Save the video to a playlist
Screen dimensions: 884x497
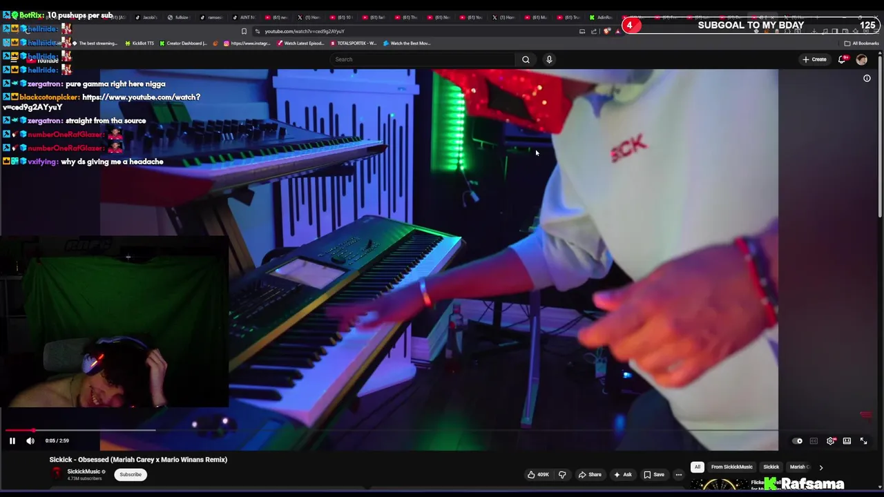click(x=653, y=475)
